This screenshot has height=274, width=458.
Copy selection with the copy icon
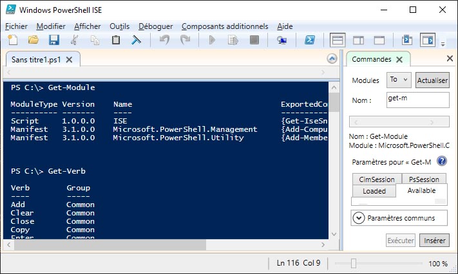tap(95, 40)
